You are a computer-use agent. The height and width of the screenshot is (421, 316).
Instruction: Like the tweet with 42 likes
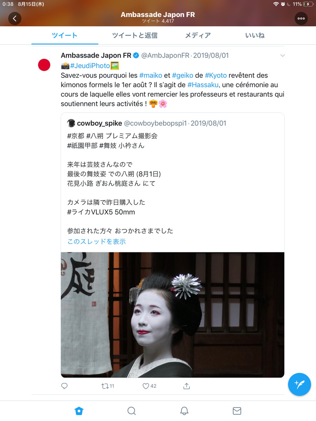[149, 386]
